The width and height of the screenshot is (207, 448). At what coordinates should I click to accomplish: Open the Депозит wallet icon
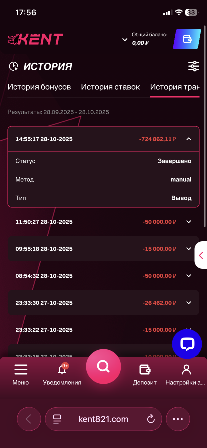[145, 369]
